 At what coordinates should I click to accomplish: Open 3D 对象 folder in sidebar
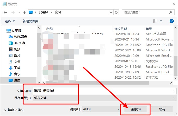[20, 43]
